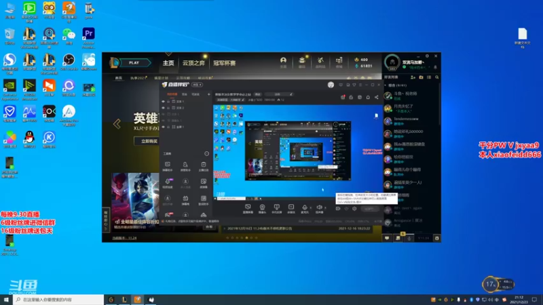Select the first scene tab in streaming app
The image size is (543, 305).
172,94
